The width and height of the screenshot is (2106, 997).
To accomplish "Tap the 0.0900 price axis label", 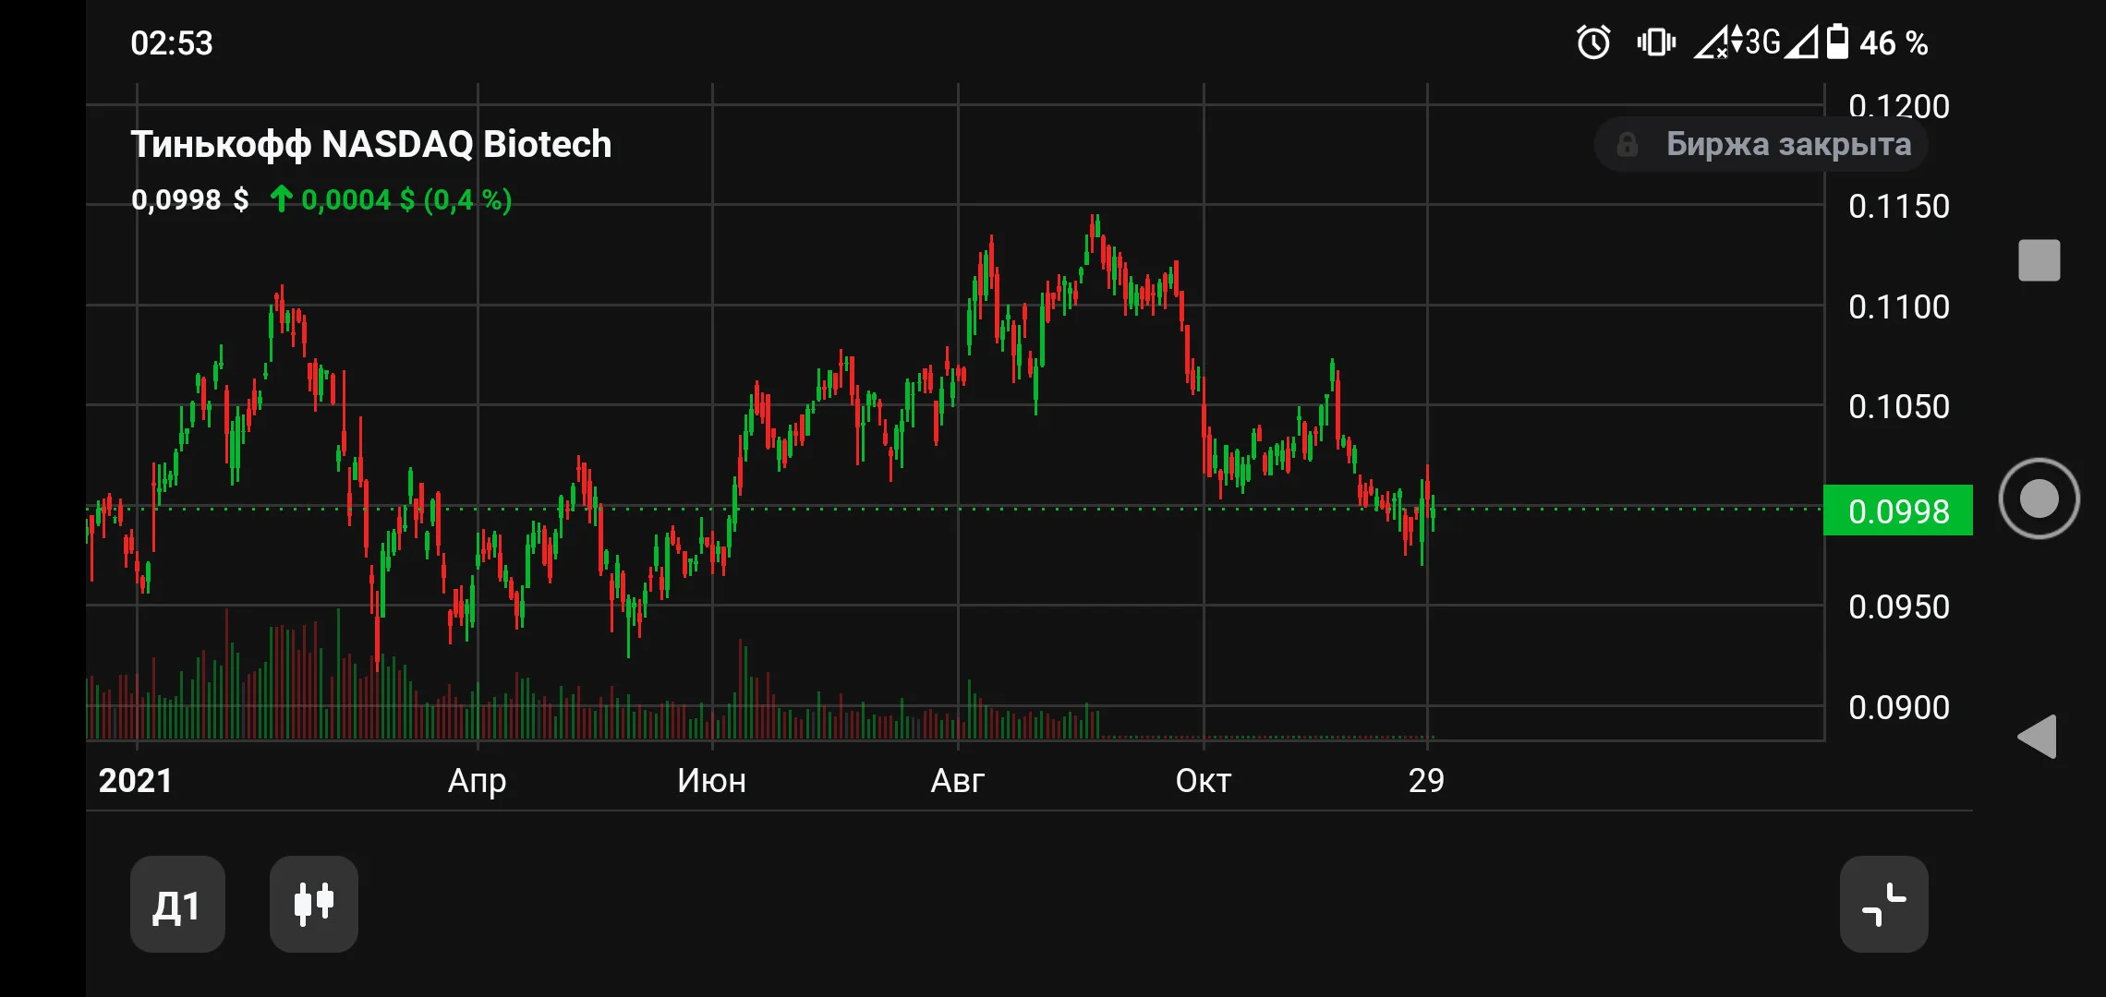I will click(1899, 707).
